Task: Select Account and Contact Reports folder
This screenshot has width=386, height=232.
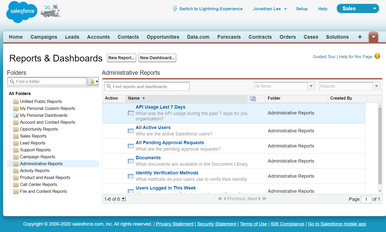Action: click(x=48, y=122)
